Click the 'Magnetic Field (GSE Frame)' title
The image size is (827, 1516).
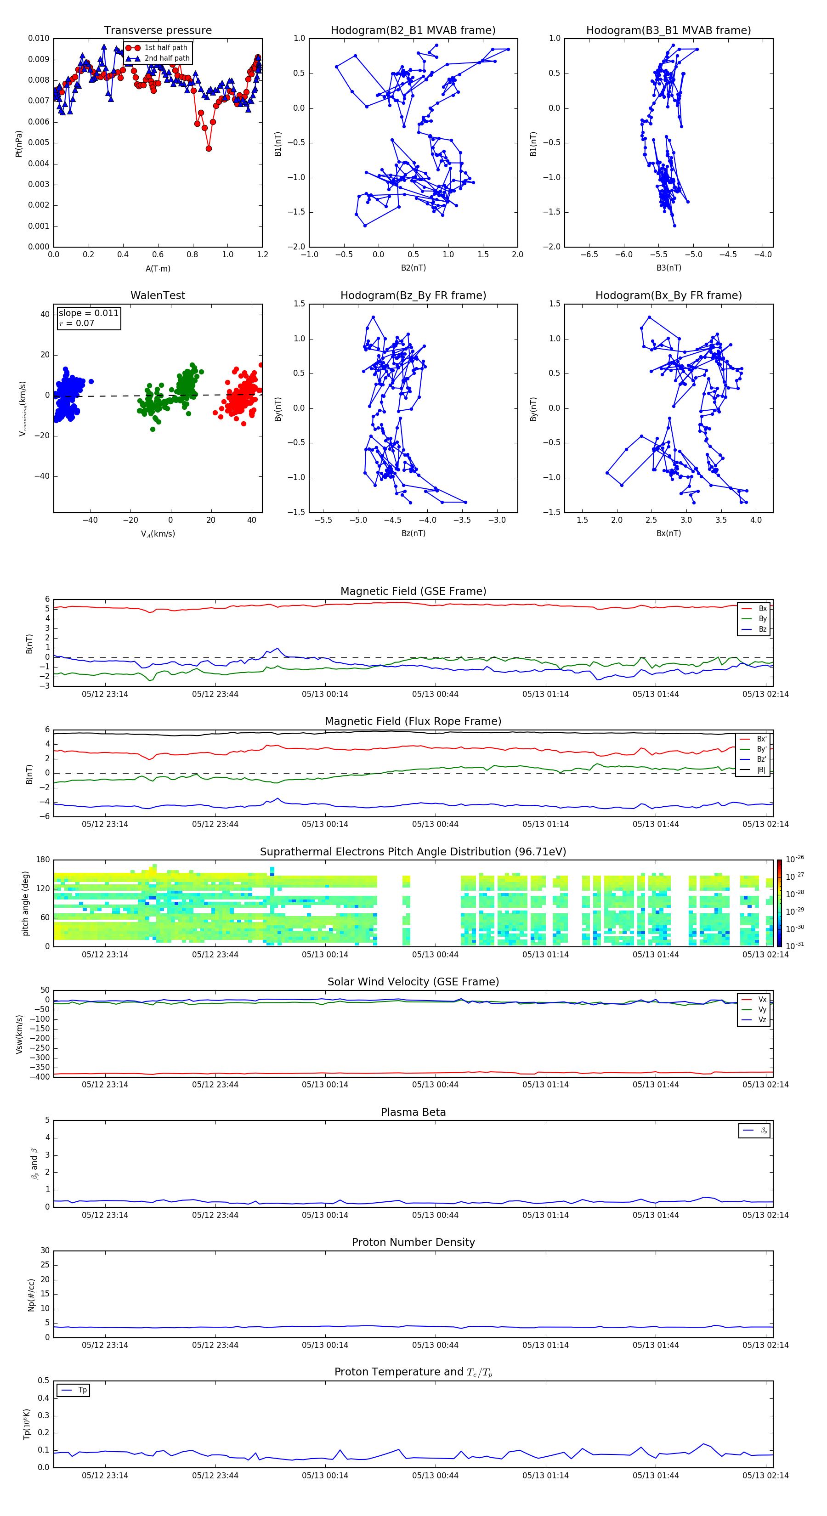coord(413,591)
